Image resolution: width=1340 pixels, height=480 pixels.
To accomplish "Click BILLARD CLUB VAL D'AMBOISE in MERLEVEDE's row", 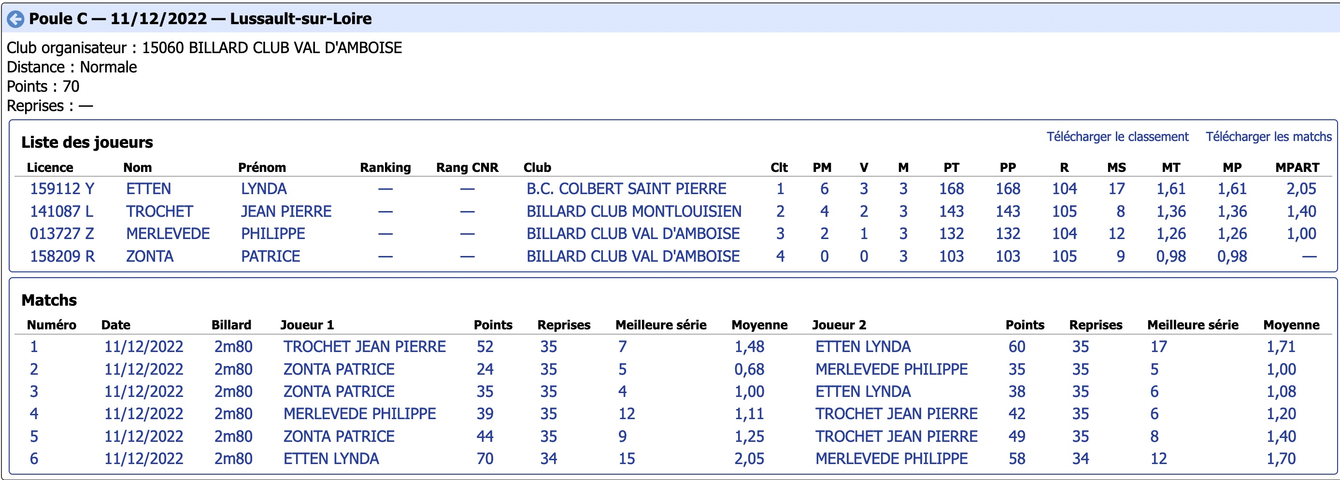I will pos(632,234).
